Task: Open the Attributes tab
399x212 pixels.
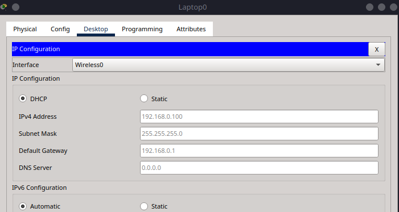Action: [191, 29]
